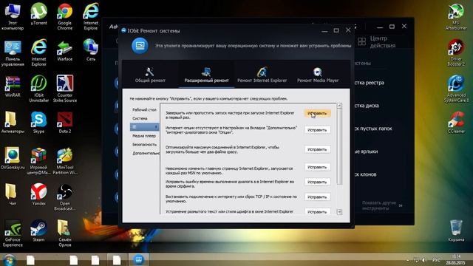Viewport: 473px width, 266px height.
Task: Click the taskbar clock and date
Action: pyautogui.click(x=456, y=259)
